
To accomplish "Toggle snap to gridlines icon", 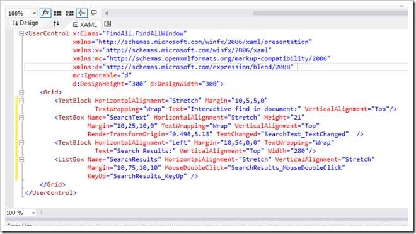I will [70, 13].
